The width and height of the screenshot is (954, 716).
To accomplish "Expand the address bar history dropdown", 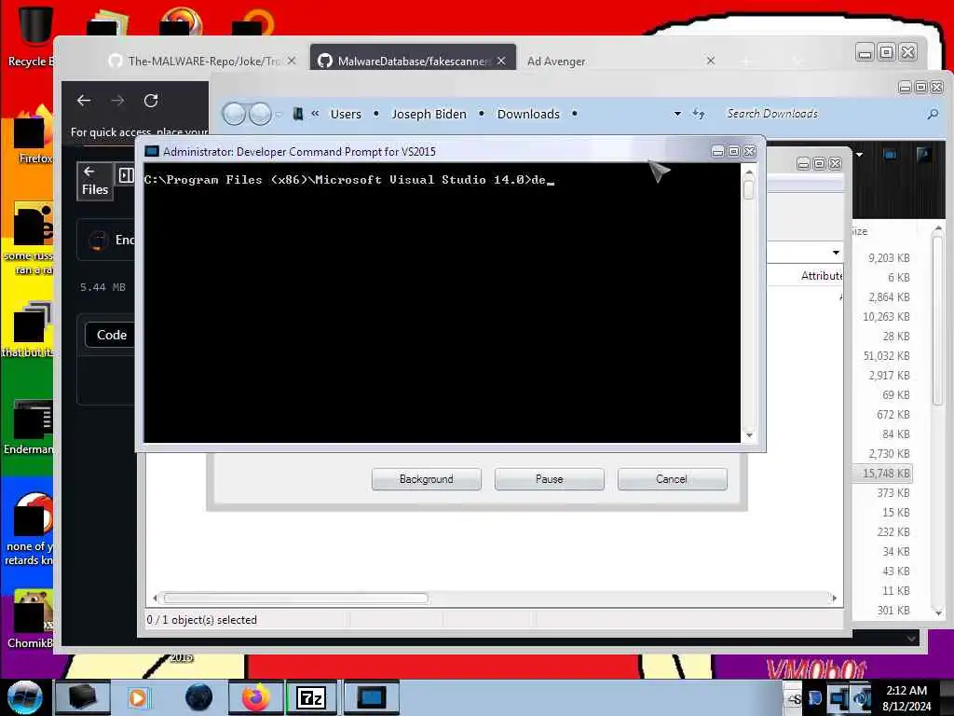I will pos(677,114).
